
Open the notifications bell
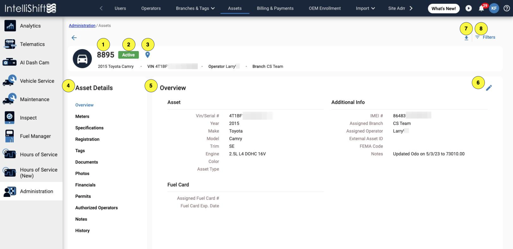point(481,8)
